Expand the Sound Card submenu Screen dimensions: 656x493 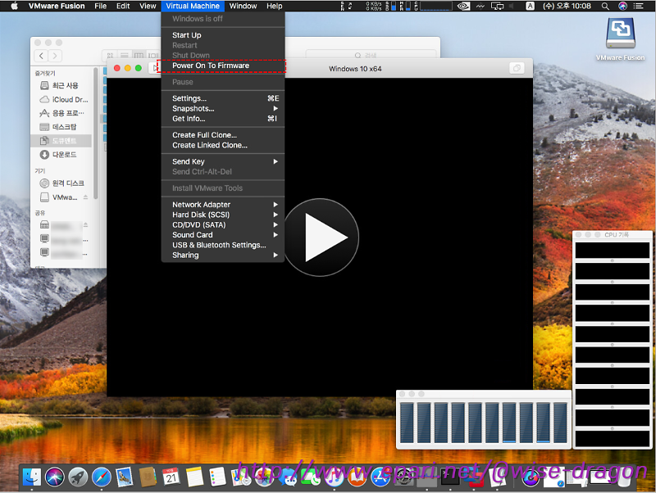(x=222, y=235)
